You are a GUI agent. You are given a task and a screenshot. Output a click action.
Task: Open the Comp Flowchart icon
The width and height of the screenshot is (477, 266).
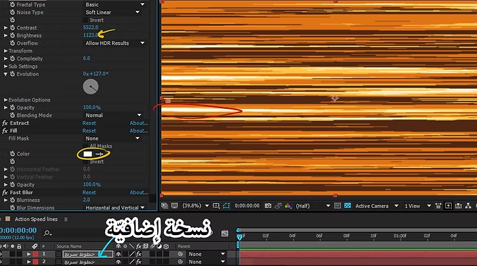click(468, 206)
